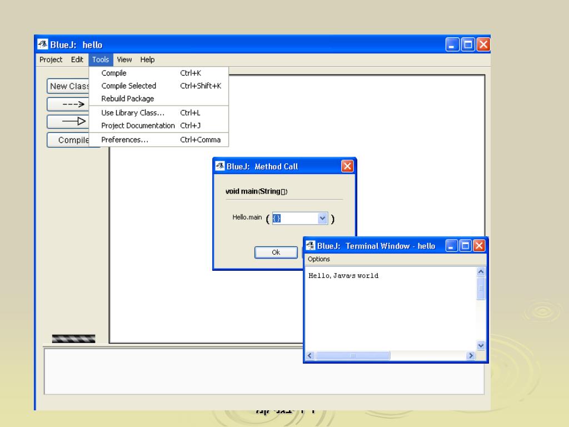Maximize the BlueJ hello main window
The image size is (569, 427).
click(468, 44)
